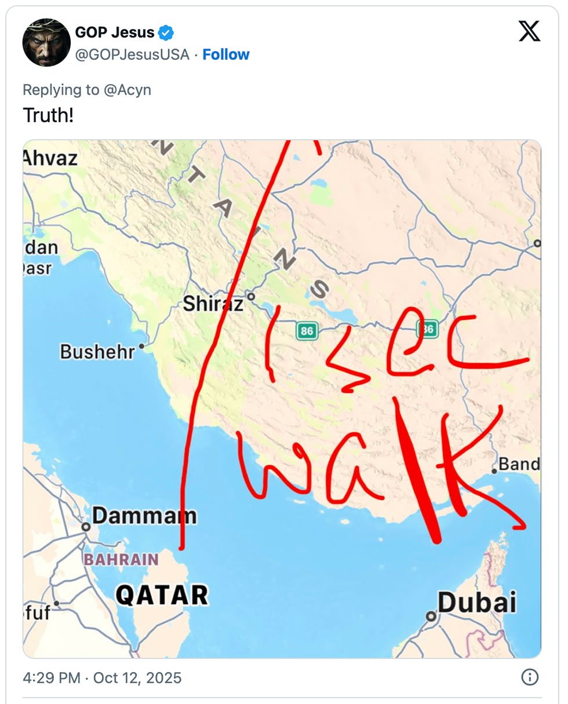Click the Dubai label text
This screenshot has height=704, width=568.
point(476,603)
